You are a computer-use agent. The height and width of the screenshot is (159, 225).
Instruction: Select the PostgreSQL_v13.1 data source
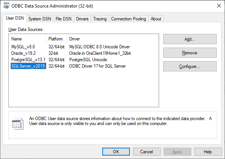tap(28, 60)
